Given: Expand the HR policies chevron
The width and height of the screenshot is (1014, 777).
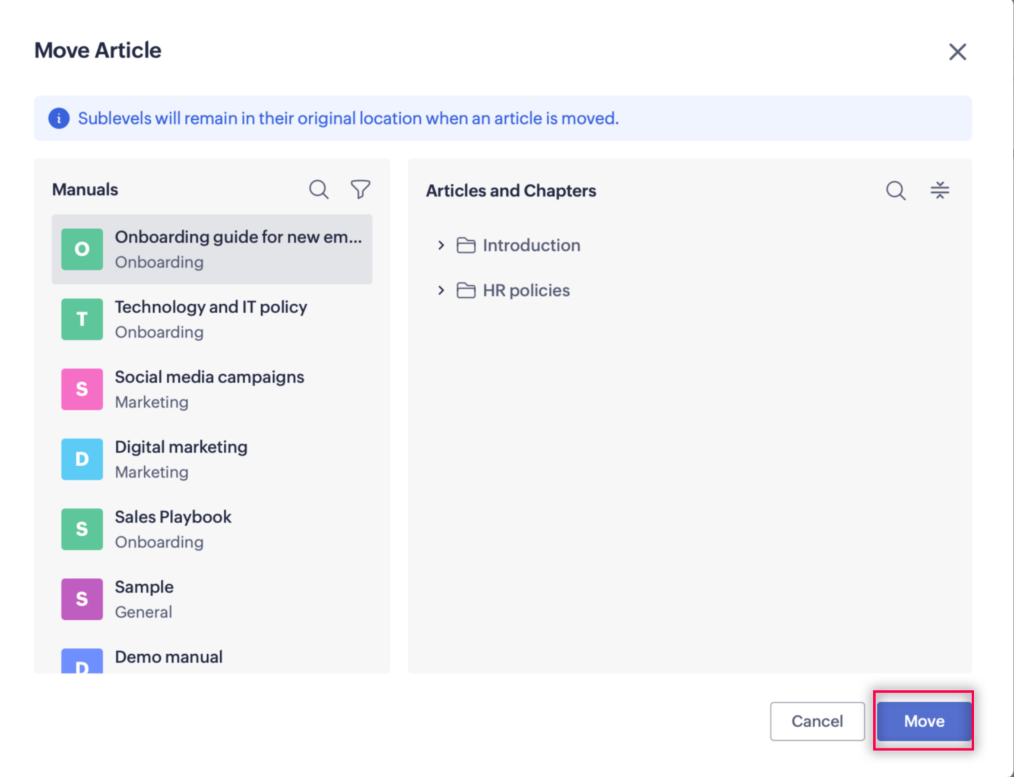Looking at the screenshot, I should (441, 291).
